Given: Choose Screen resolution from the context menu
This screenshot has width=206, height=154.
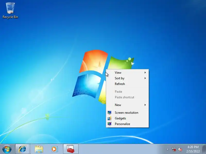Looking at the screenshot, I should 127,113.
